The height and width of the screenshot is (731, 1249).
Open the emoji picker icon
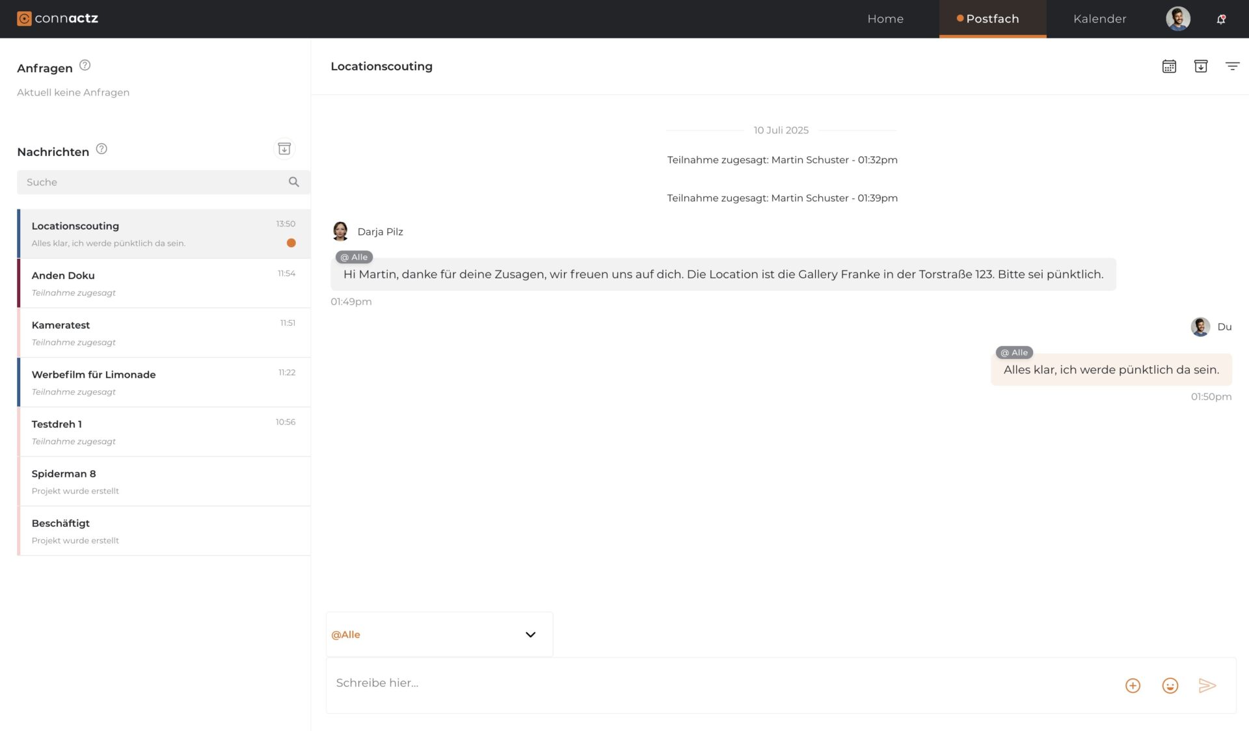click(x=1170, y=685)
